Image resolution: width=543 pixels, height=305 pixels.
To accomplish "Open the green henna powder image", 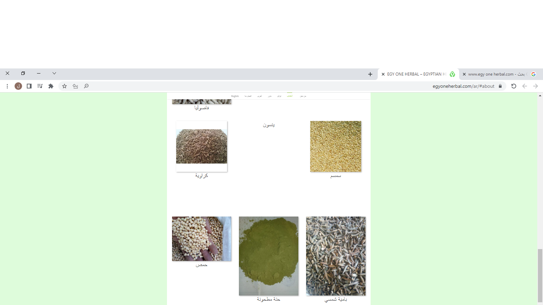I will point(268,256).
